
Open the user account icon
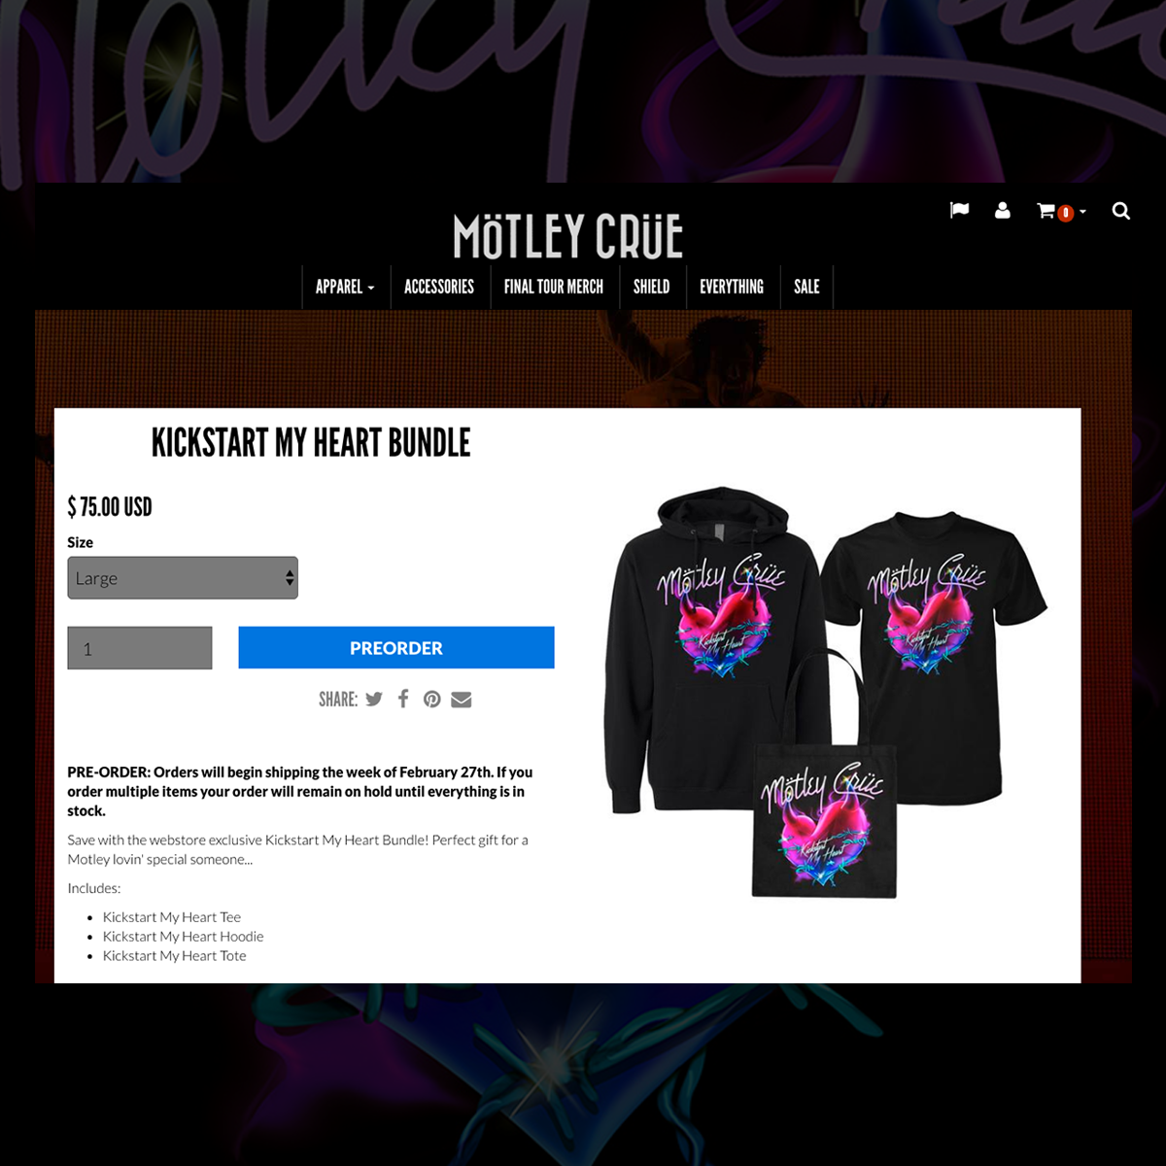click(x=1003, y=211)
